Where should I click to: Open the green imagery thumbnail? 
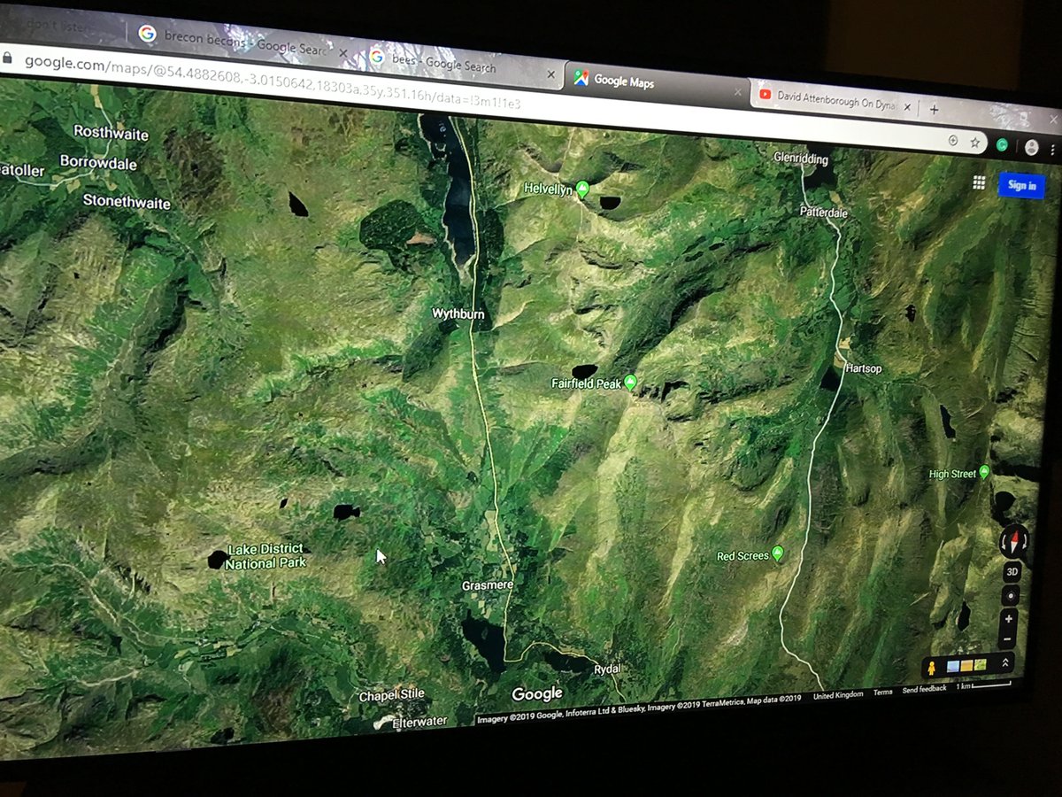(980, 664)
